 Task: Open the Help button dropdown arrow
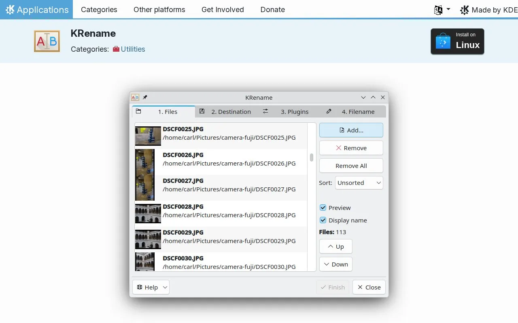(x=165, y=287)
